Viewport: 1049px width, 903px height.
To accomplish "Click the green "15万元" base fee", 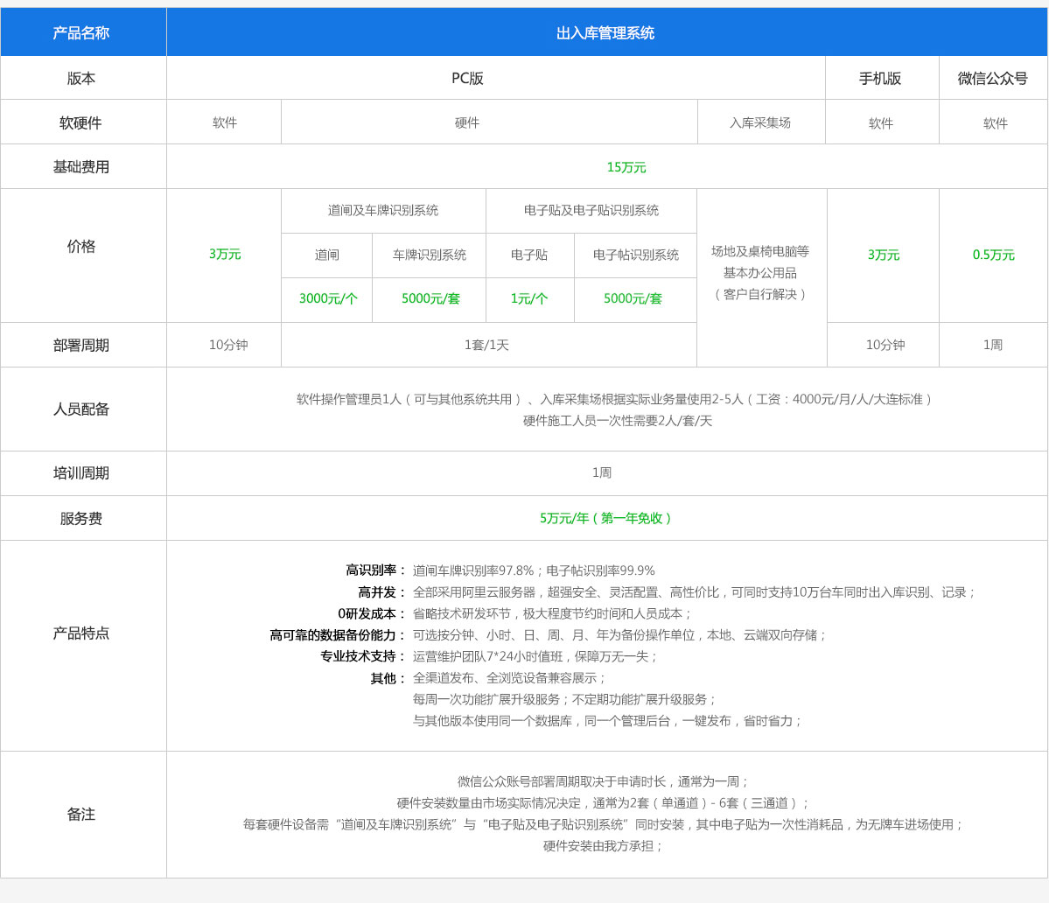I will pyautogui.click(x=626, y=167).
